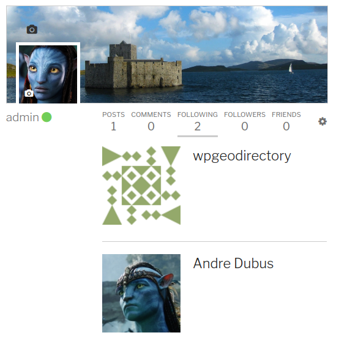Click the posts count number 1
The image size is (339, 338).
click(x=113, y=126)
